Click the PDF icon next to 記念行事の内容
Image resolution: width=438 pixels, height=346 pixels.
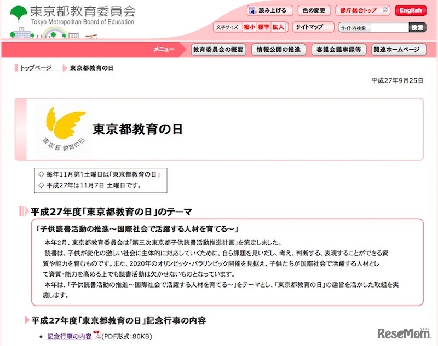click(97, 335)
